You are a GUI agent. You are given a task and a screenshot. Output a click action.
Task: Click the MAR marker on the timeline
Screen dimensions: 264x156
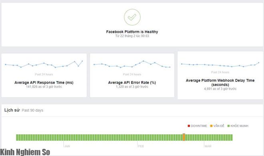point(208,146)
